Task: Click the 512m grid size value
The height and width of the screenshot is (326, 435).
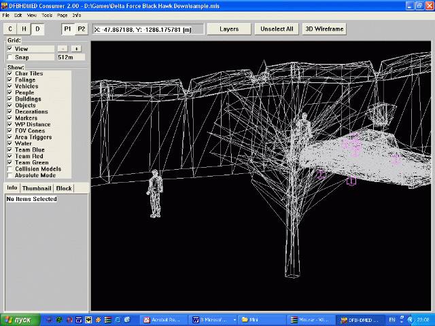Action: 71,57
